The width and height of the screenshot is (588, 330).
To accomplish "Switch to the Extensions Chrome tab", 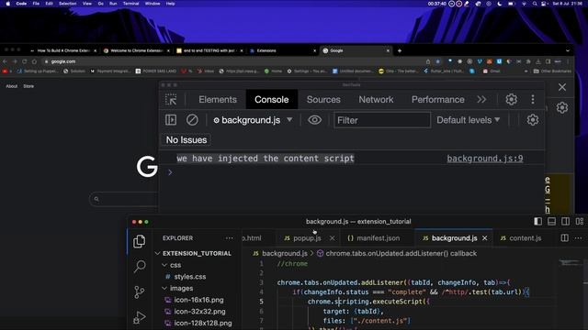I will click(x=283, y=50).
